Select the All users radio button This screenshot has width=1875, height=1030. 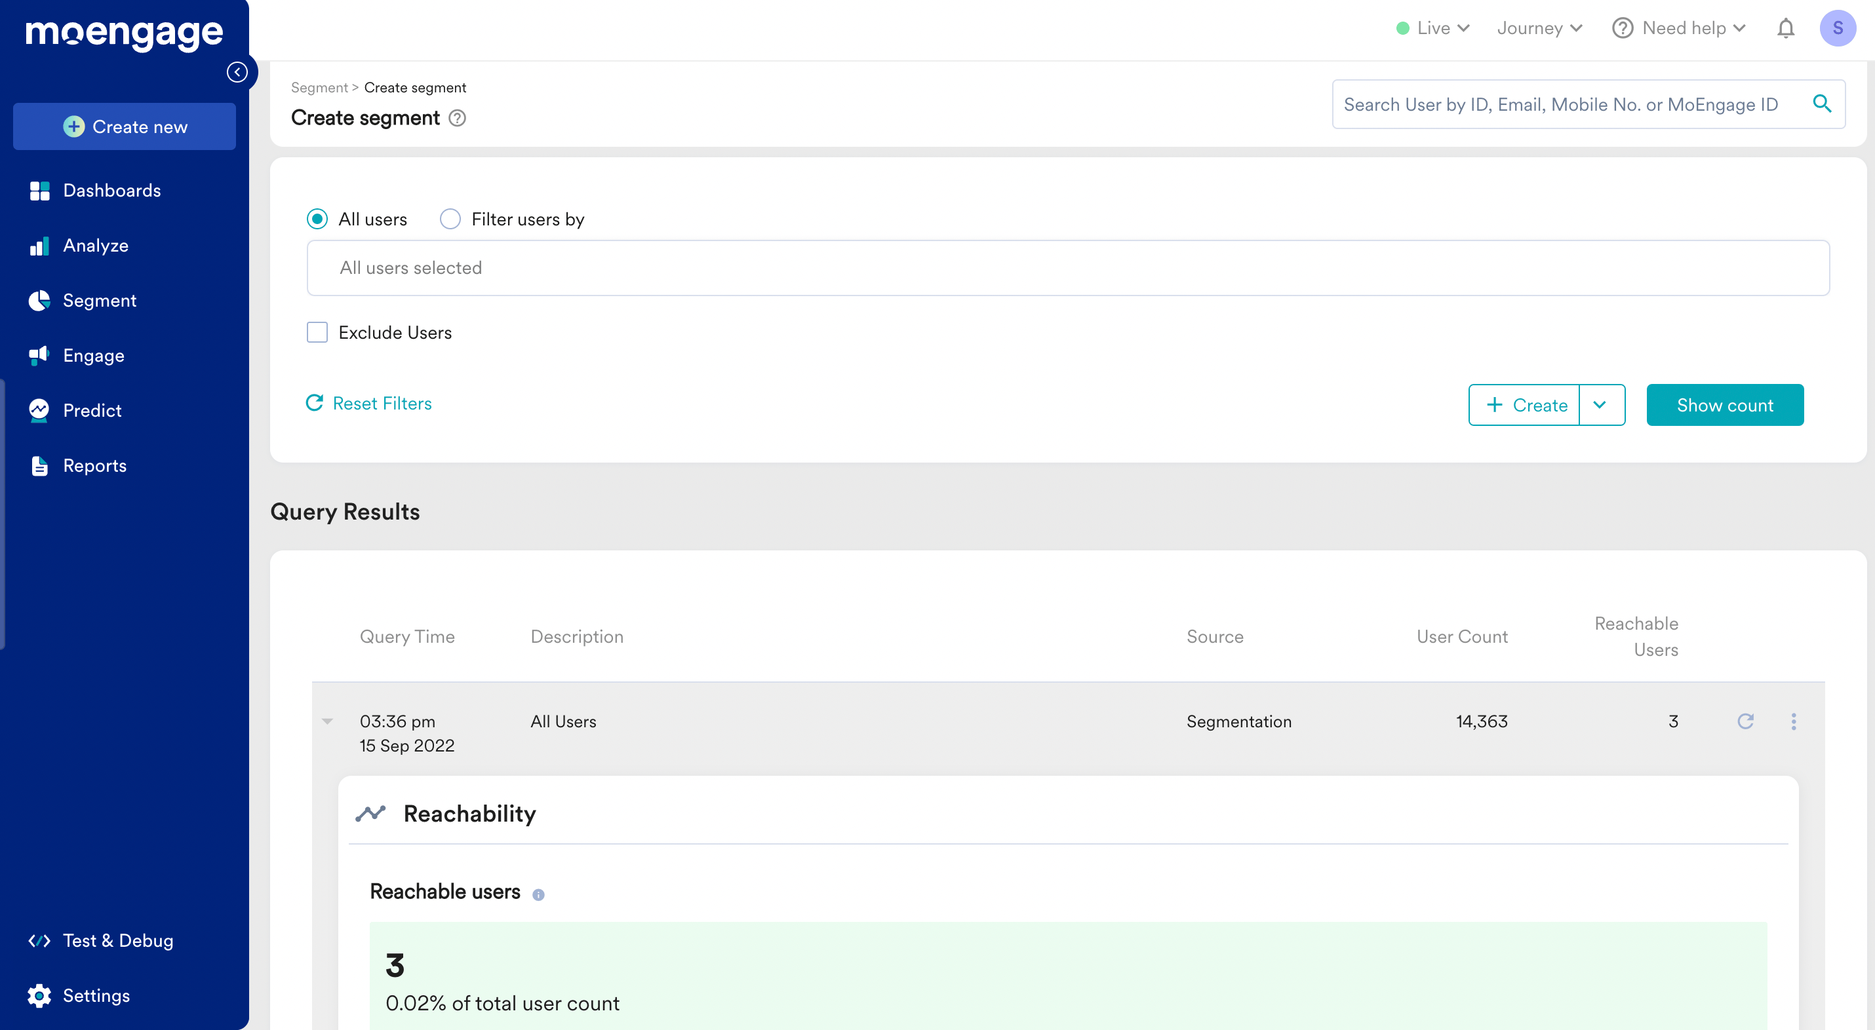click(x=317, y=219)
